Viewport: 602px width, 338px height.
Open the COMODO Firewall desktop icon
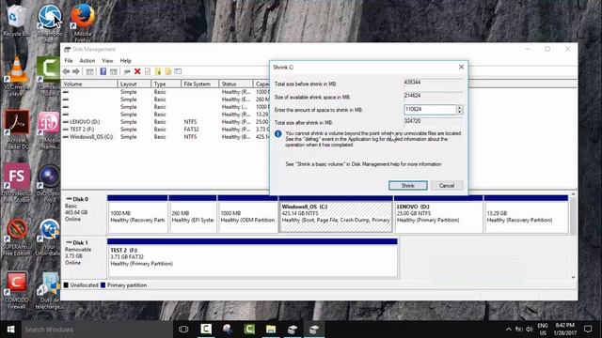click(16, 290)
